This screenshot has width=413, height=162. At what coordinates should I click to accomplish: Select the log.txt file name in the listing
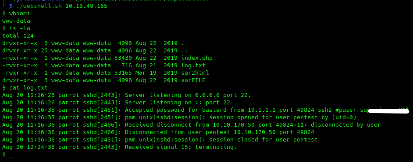pos(193,65)
